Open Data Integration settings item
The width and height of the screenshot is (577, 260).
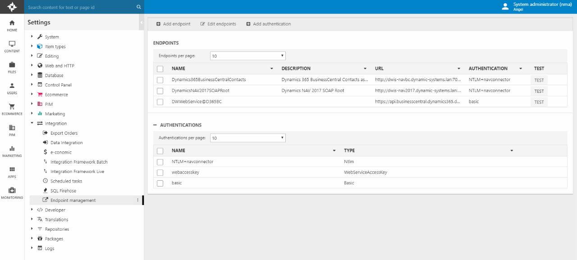tap(66, 143)
